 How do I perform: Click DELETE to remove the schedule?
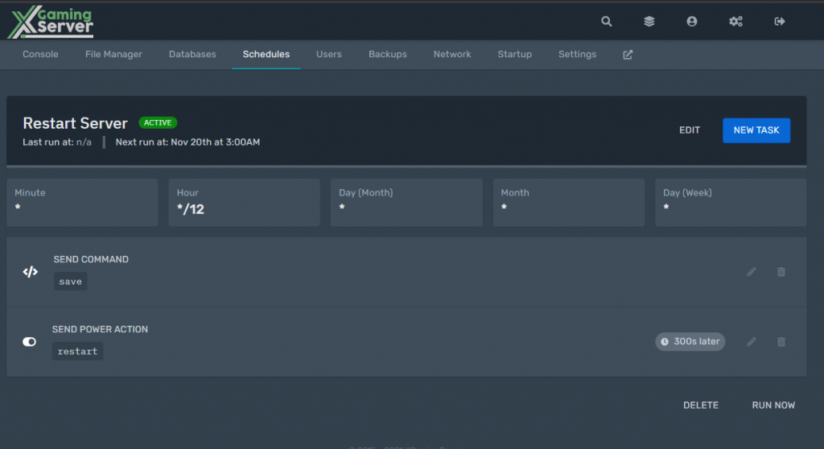701,406
